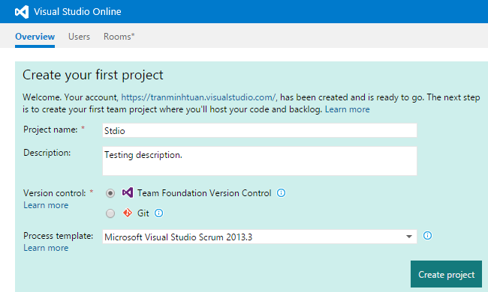Click the Visual Studio Online title text
The height and width of the screenshot is (292, 488).
point(77,12)
